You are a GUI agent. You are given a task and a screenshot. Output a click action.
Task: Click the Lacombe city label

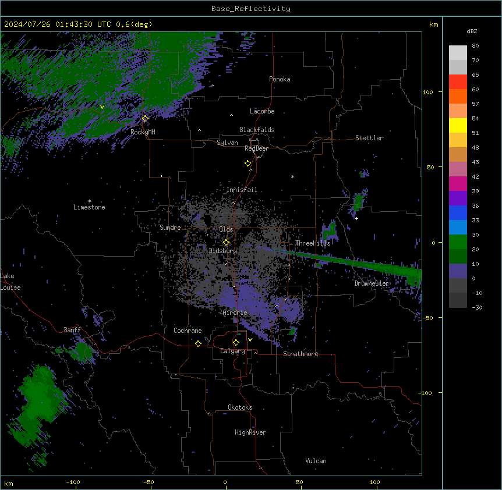[262, 111]
